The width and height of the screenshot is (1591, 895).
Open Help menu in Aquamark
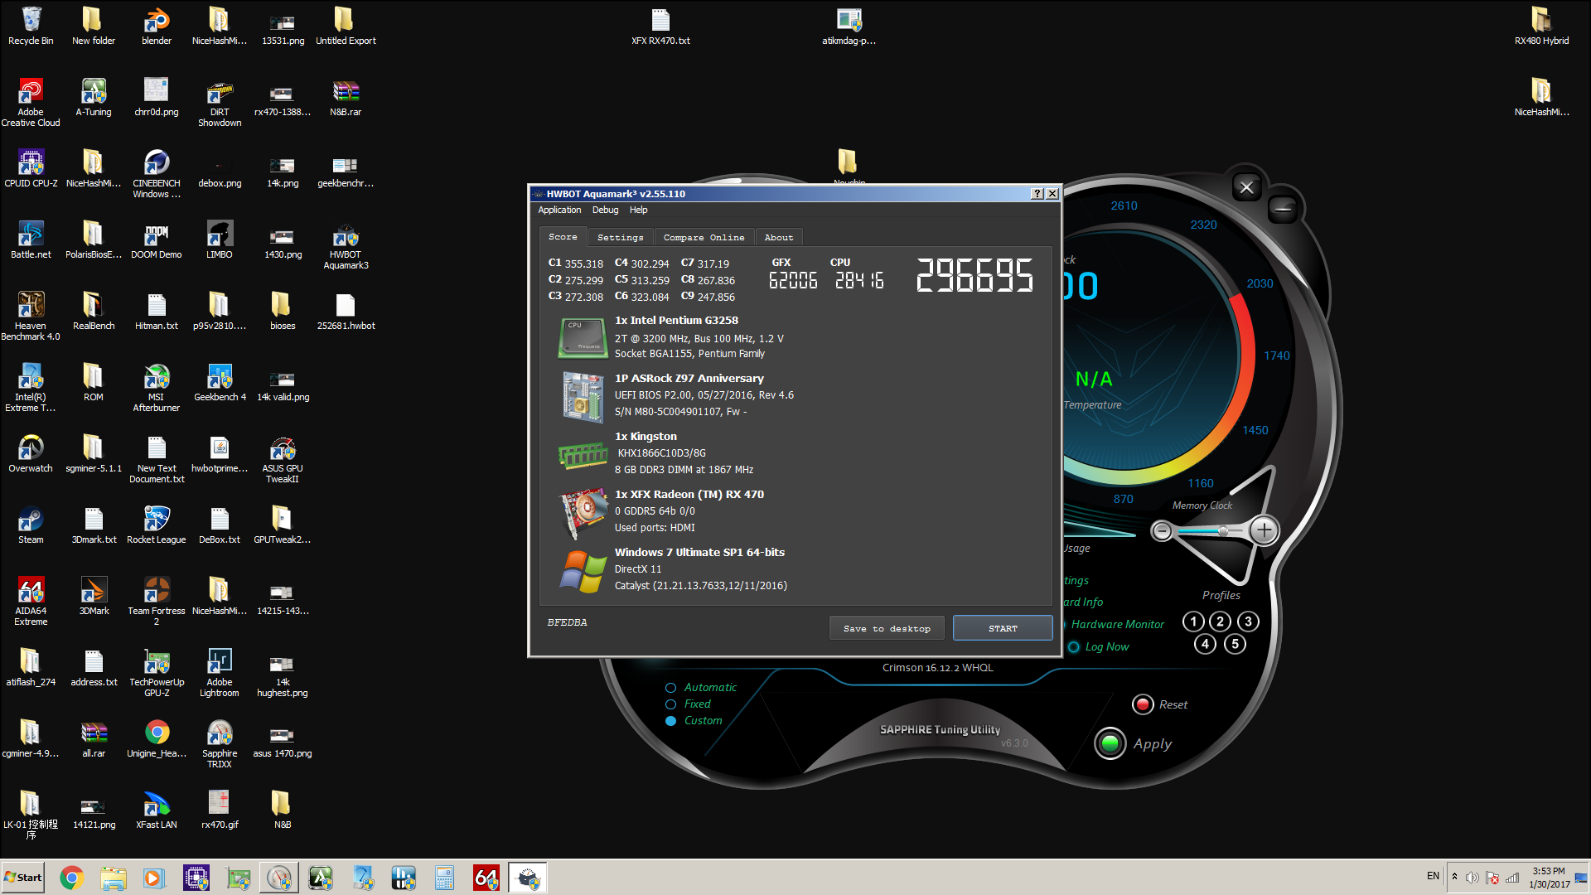click(x=638, y=210)
